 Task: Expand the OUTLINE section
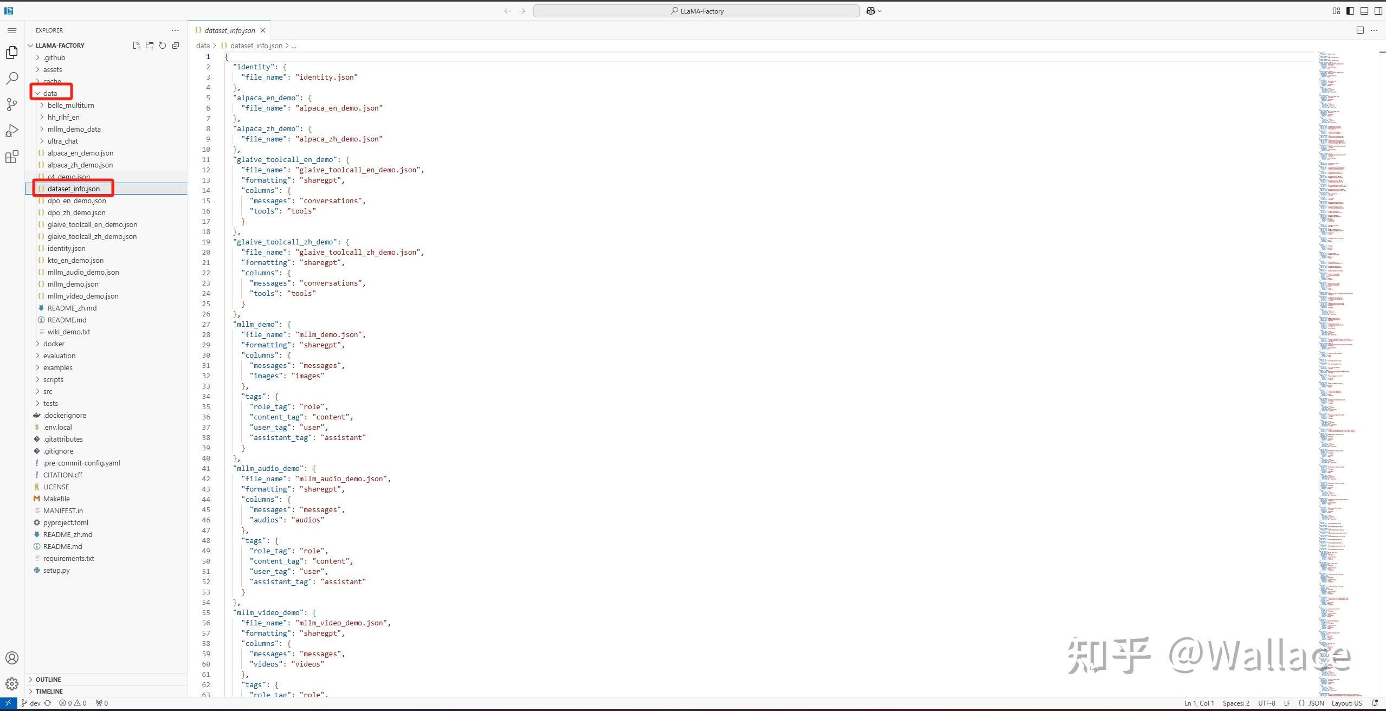[x=48, y=680]
